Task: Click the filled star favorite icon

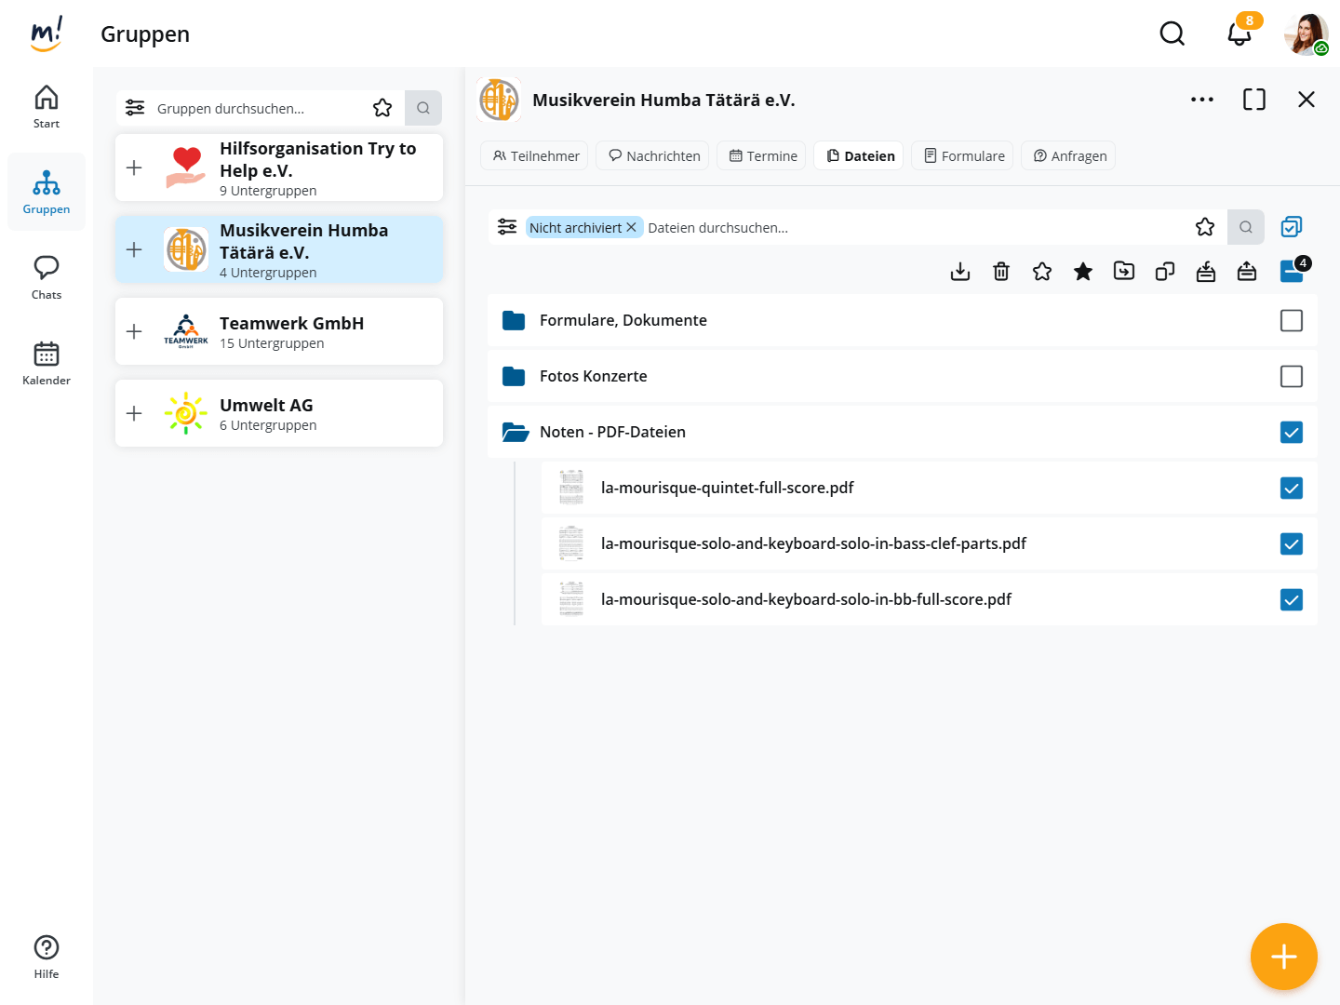Action: click(1083, 272)
